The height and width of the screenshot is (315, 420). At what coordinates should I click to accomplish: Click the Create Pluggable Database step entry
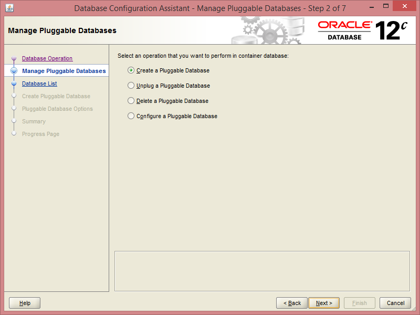55,96
